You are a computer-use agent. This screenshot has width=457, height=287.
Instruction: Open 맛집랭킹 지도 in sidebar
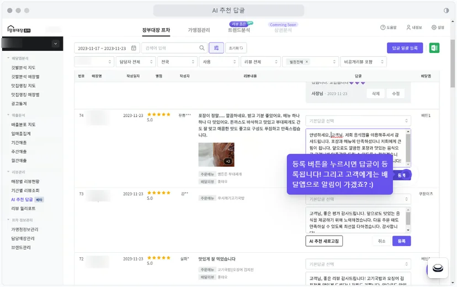(x=23, y=86)
